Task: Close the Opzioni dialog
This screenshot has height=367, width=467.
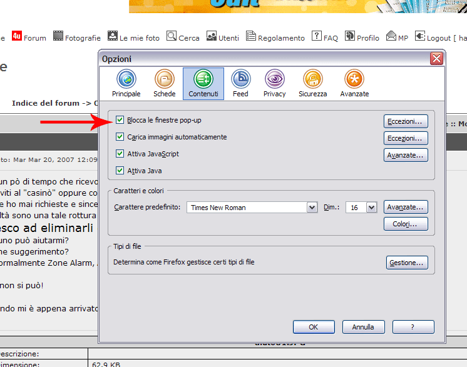Action: click(x=436, y=58)
